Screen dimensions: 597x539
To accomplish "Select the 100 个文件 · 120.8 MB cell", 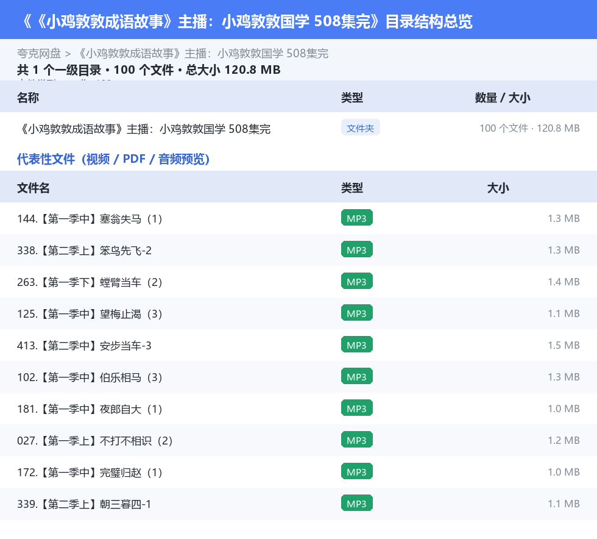I will pos(529,128).
